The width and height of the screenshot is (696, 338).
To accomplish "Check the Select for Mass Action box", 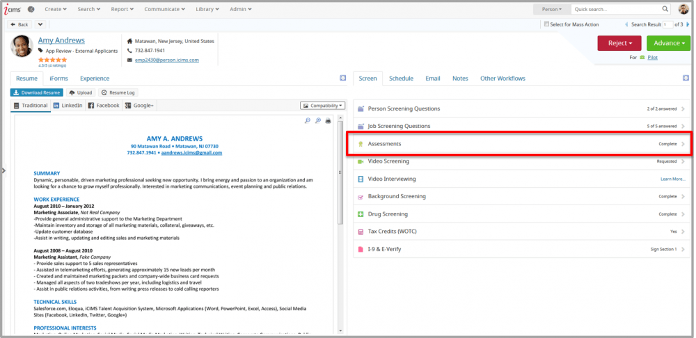I will 545,24.
